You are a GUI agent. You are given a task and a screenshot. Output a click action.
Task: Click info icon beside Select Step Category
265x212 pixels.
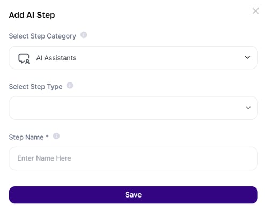(x=84, y=35)
